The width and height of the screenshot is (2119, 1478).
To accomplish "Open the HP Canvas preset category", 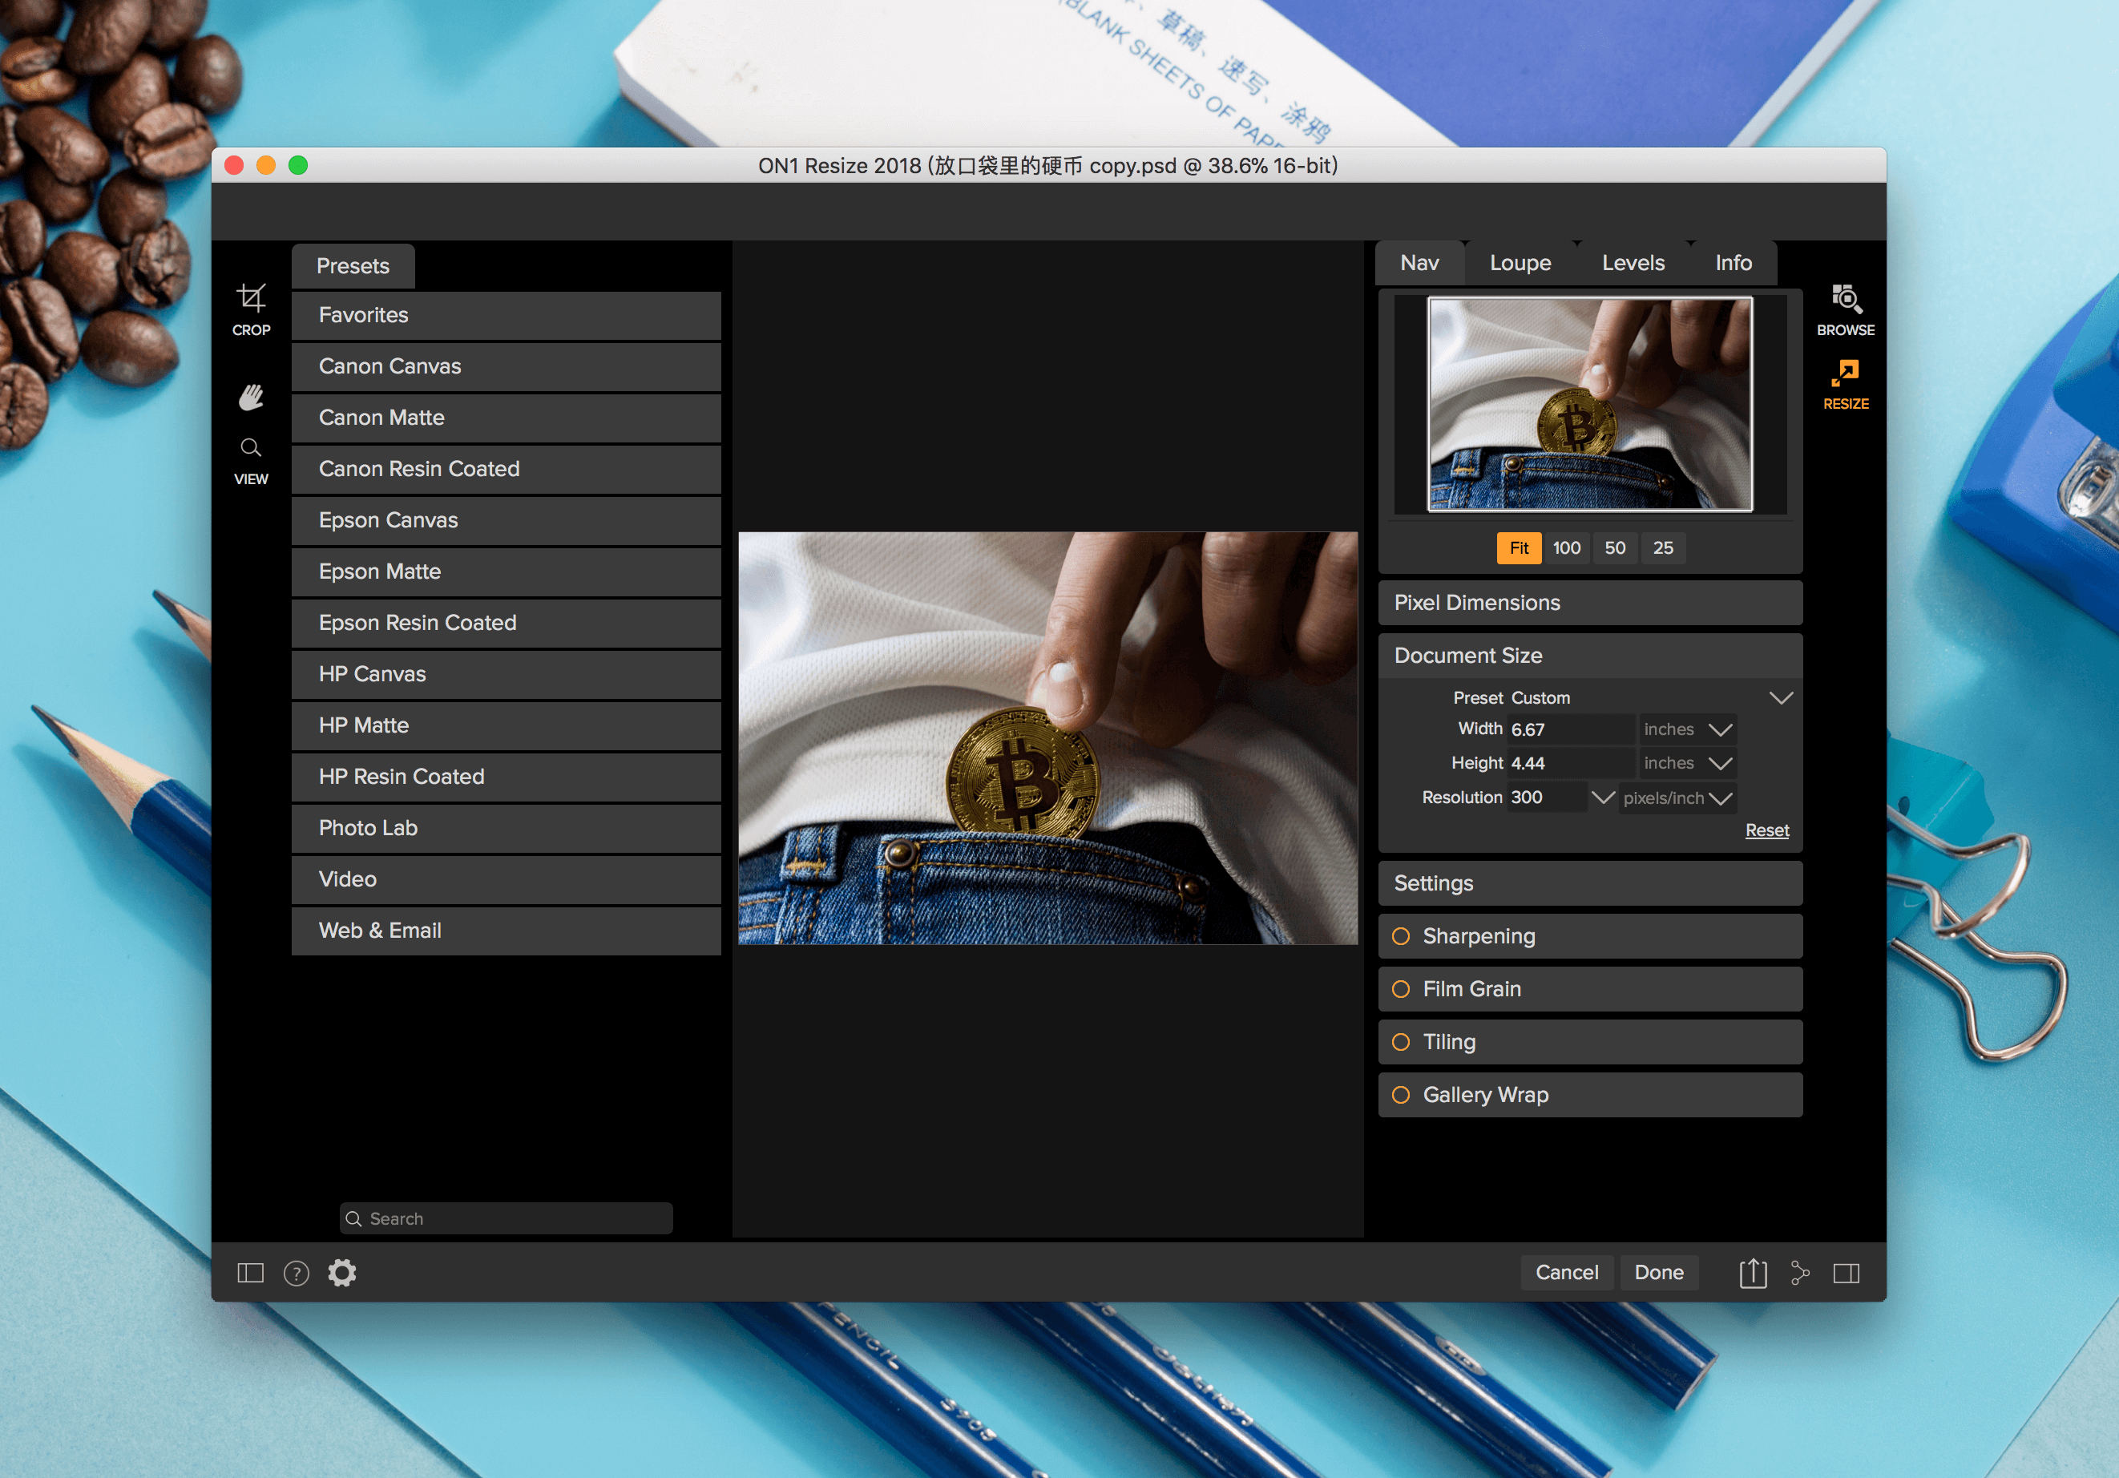I will click(506, 674).
